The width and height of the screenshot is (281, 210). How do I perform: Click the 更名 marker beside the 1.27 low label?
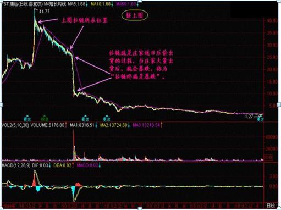[260, 119]
